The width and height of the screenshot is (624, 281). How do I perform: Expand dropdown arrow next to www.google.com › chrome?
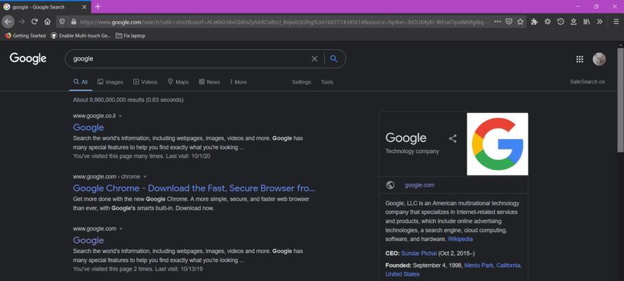pos(145,177)
